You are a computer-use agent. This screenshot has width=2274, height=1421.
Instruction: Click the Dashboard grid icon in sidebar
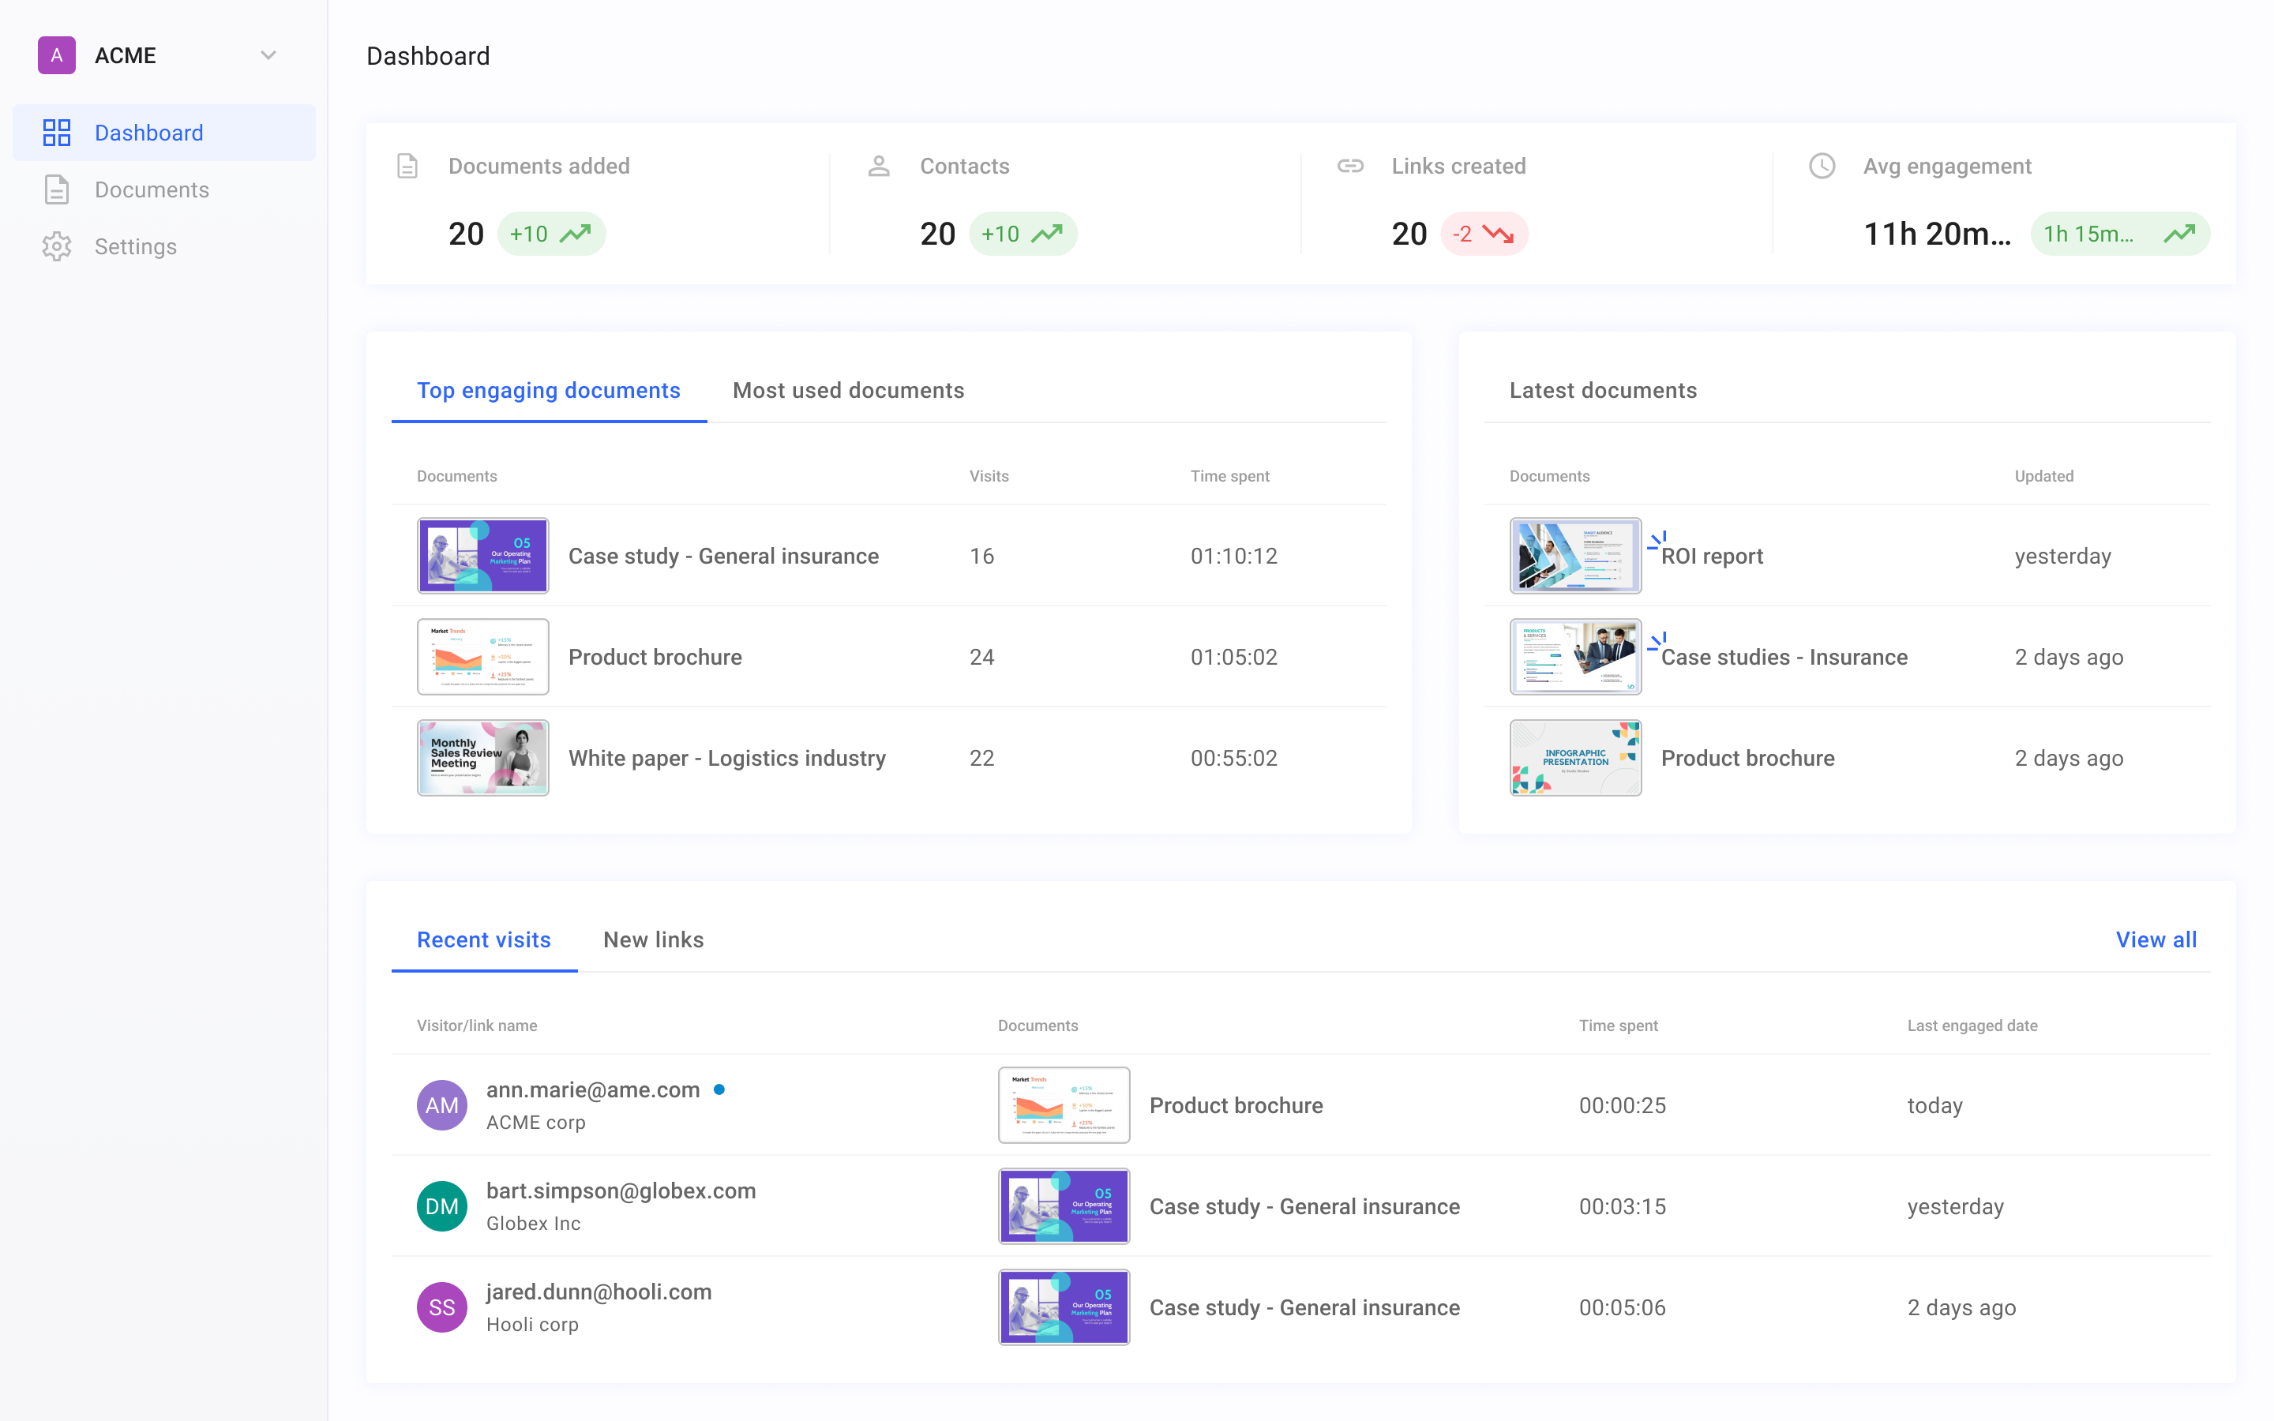click(56, 133)
